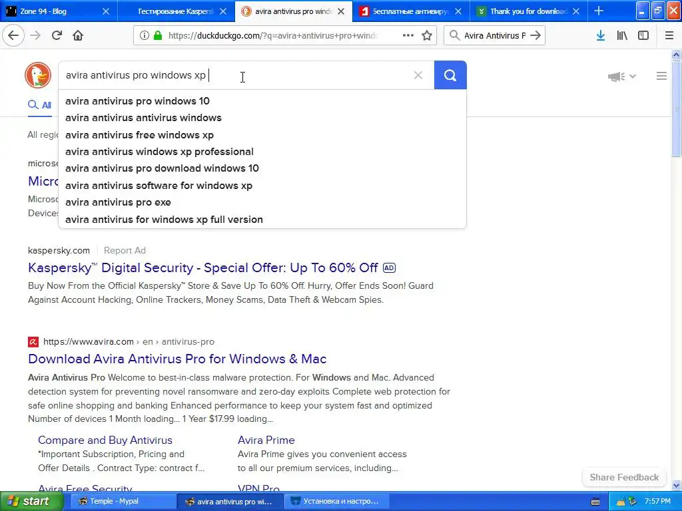
Task: Run search with blue magnifier button
Action: click(x=450, y=75)
